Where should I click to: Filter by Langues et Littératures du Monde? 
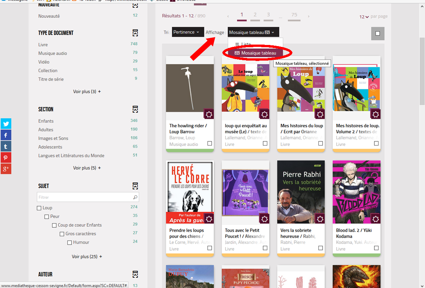click(71, 156)
